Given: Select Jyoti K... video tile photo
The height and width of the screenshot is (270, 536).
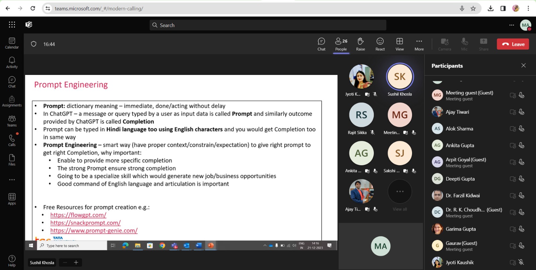Looking at the screenshot, I should (x=361, y=77).
